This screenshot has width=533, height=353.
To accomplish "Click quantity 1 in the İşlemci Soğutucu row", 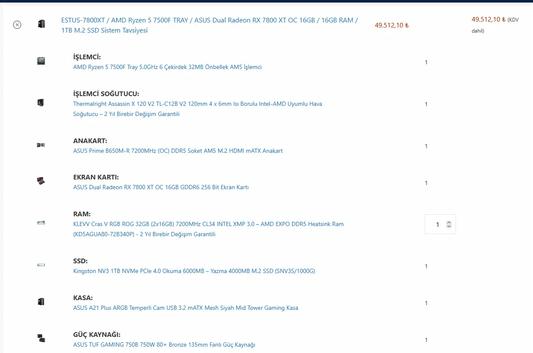I will click(x=426, y=104).
